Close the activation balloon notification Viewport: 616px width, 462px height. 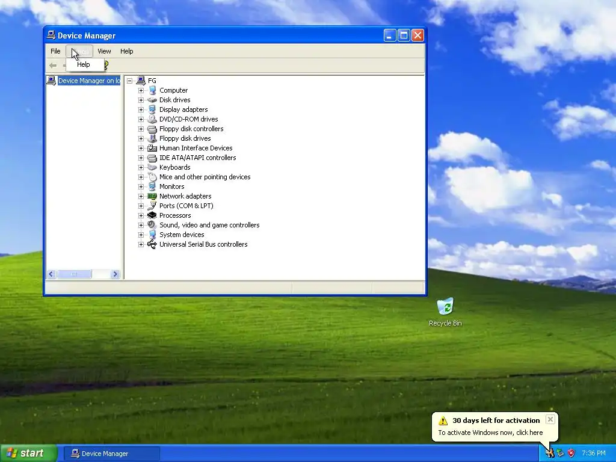coord(550,419)
